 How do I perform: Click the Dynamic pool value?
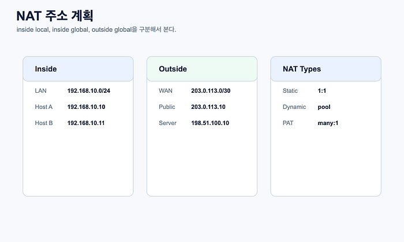(324, 107)
